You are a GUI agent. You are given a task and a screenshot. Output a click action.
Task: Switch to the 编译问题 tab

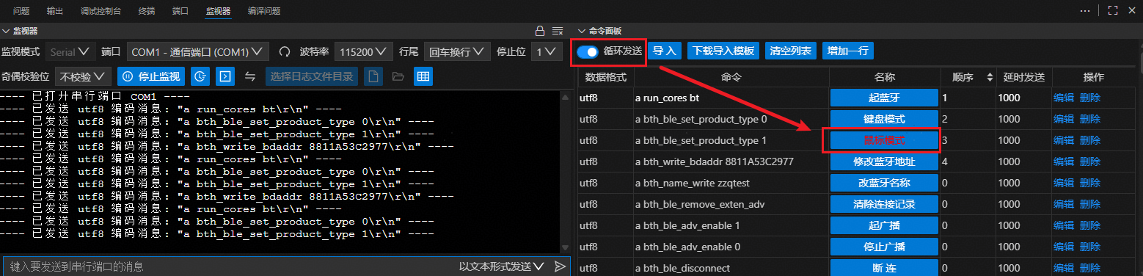pyautogui.click(x=264, y=11)
